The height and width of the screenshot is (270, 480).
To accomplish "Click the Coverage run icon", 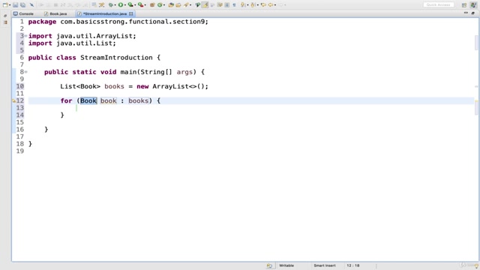I will point(130,5).
